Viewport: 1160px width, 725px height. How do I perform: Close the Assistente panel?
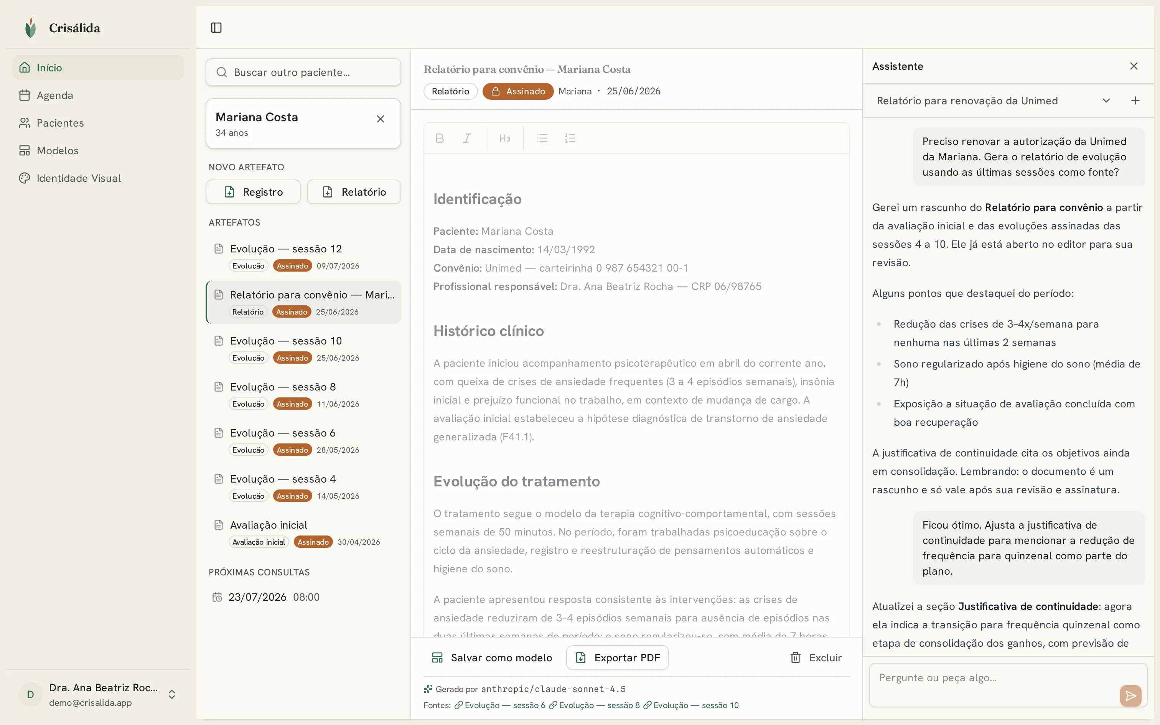pyautogui.click(x=1134, y=66)
